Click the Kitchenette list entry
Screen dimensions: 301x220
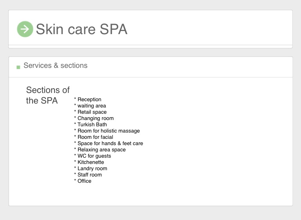pyautogui.click(x=91, y=162)
